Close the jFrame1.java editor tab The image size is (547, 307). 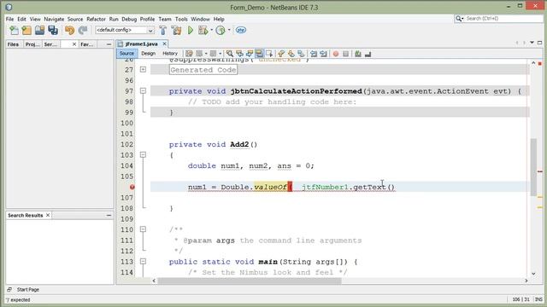coord(164,43)
